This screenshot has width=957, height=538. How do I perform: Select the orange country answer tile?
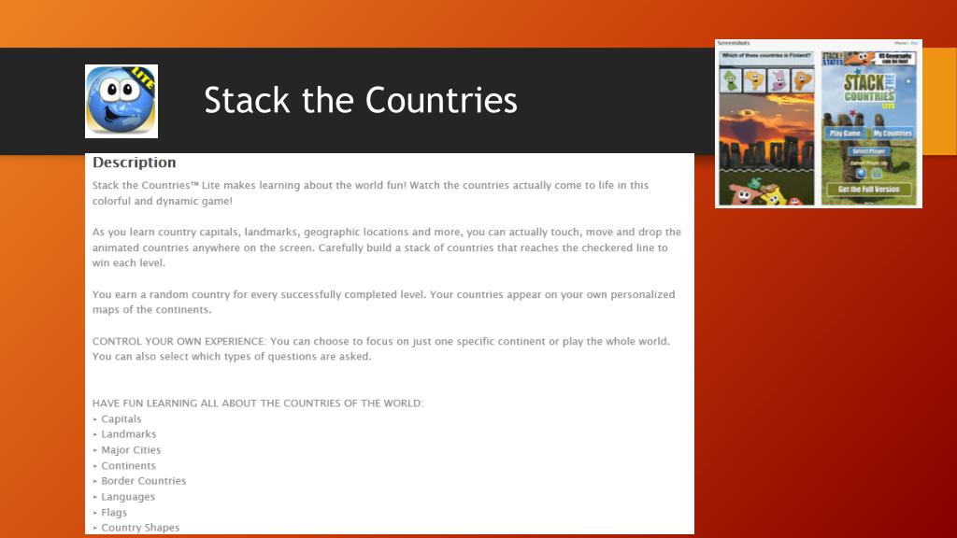[x=803, y=80]
